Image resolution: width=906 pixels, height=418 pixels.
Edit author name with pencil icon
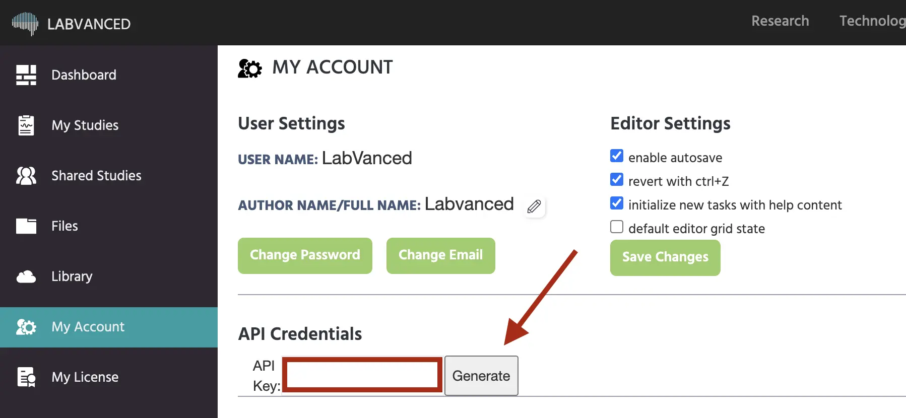tap(534, 206)
